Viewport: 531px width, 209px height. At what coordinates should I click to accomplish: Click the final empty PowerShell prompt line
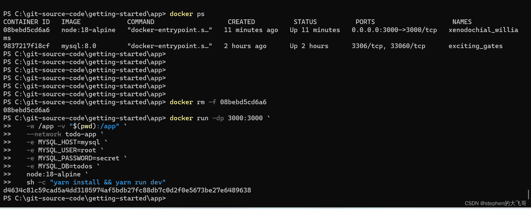(85, 198)
